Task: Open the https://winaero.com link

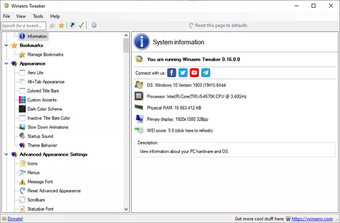Action: (312, 219)
